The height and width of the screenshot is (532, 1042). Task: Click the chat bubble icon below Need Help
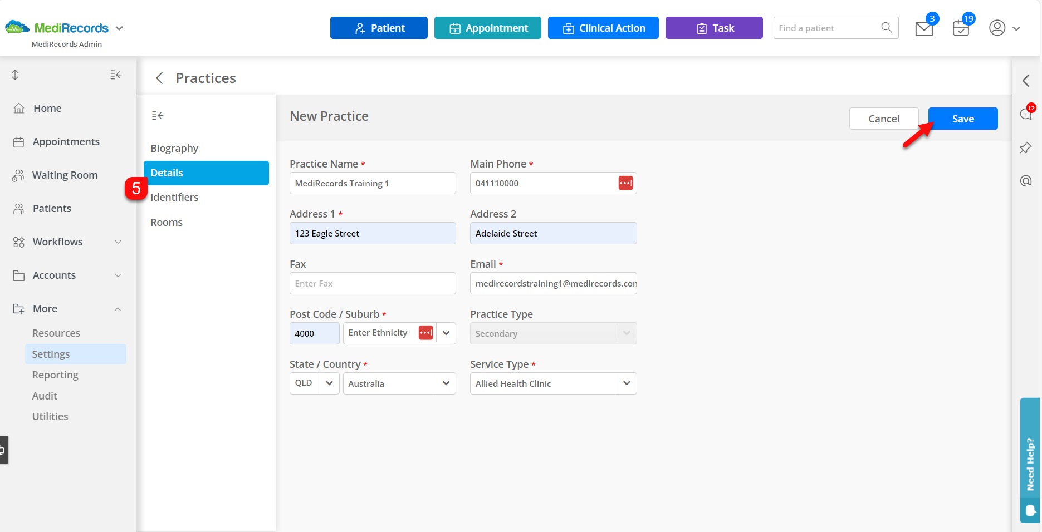coord(1030,510)
